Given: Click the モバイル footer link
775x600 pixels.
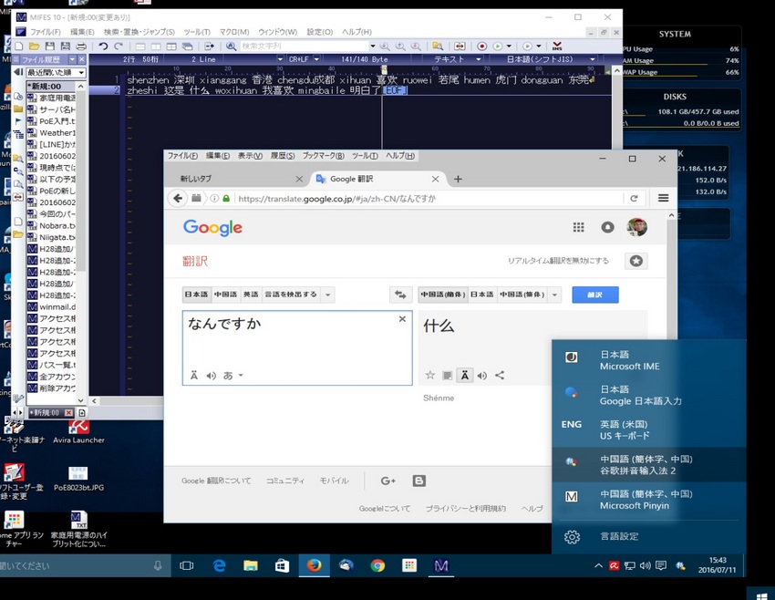Looking at the screenshot, I should pyautogui.click(x=334, y=481).
